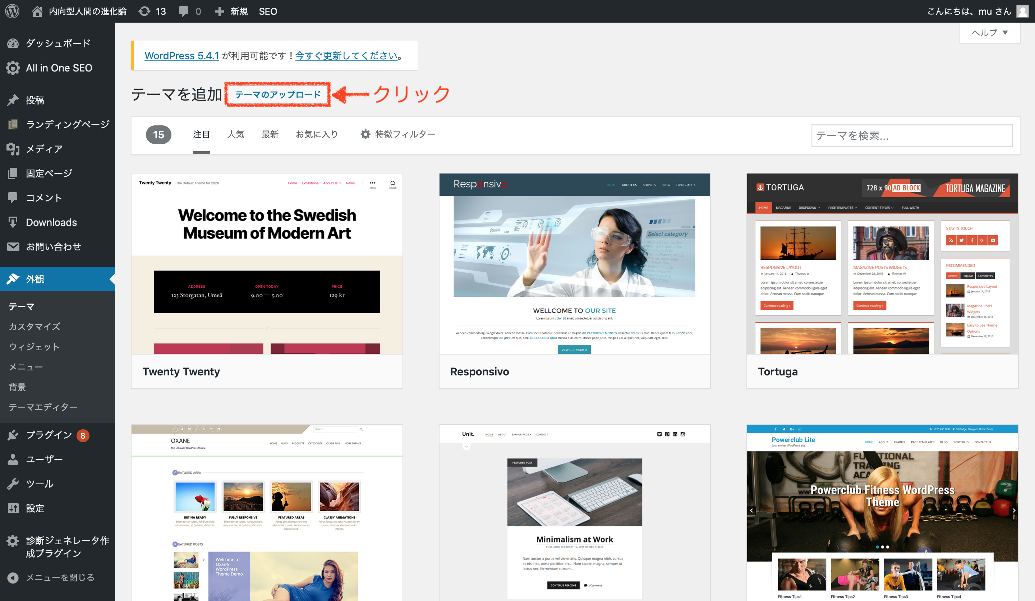The width and height of the screenshot is (1035, 601).
Task: Click the 新規 label in the admin bar
Action: point(239,11)
